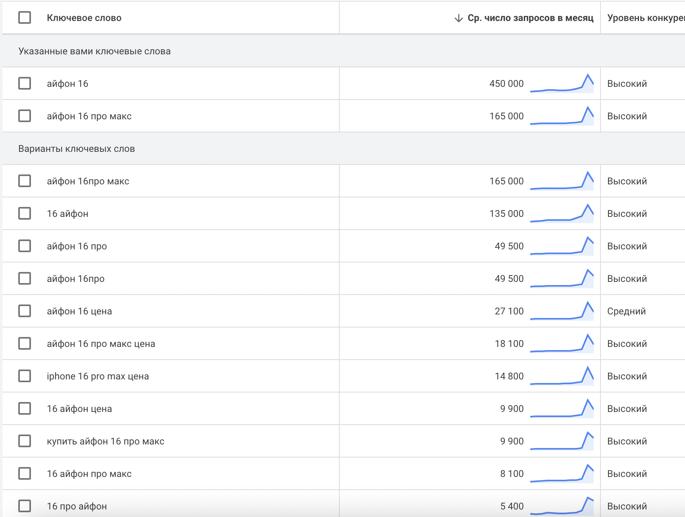
Task: Click keyword 16 айфон цена
Action: click(x=79, y=409)
